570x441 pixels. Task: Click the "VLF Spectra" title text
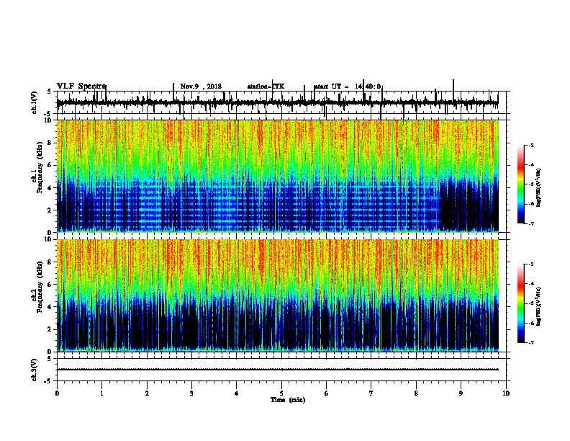click(x=81, y=86)
